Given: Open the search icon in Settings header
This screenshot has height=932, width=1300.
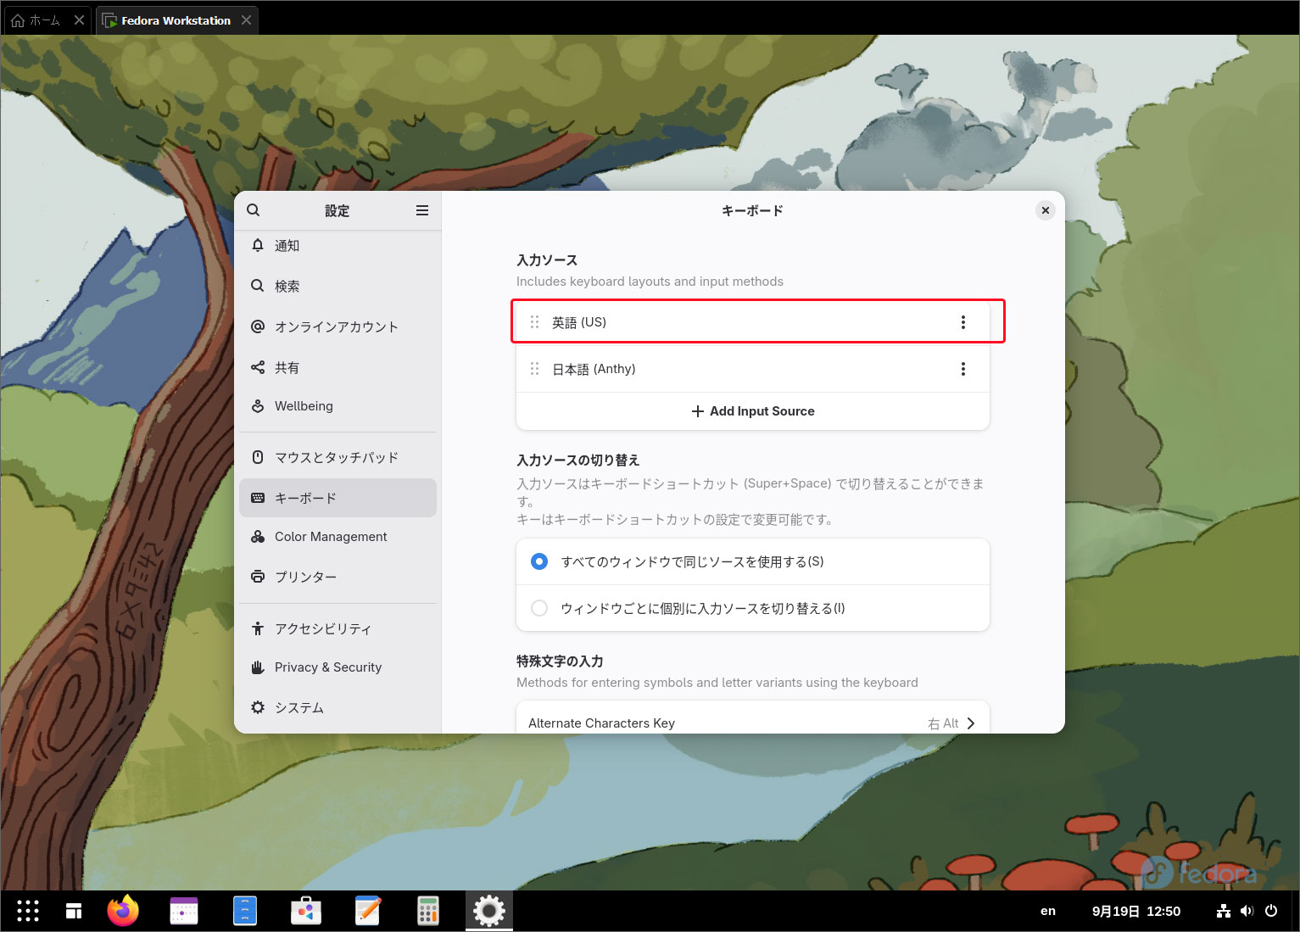Looking at the screenshot, I should tap(253, 210).
